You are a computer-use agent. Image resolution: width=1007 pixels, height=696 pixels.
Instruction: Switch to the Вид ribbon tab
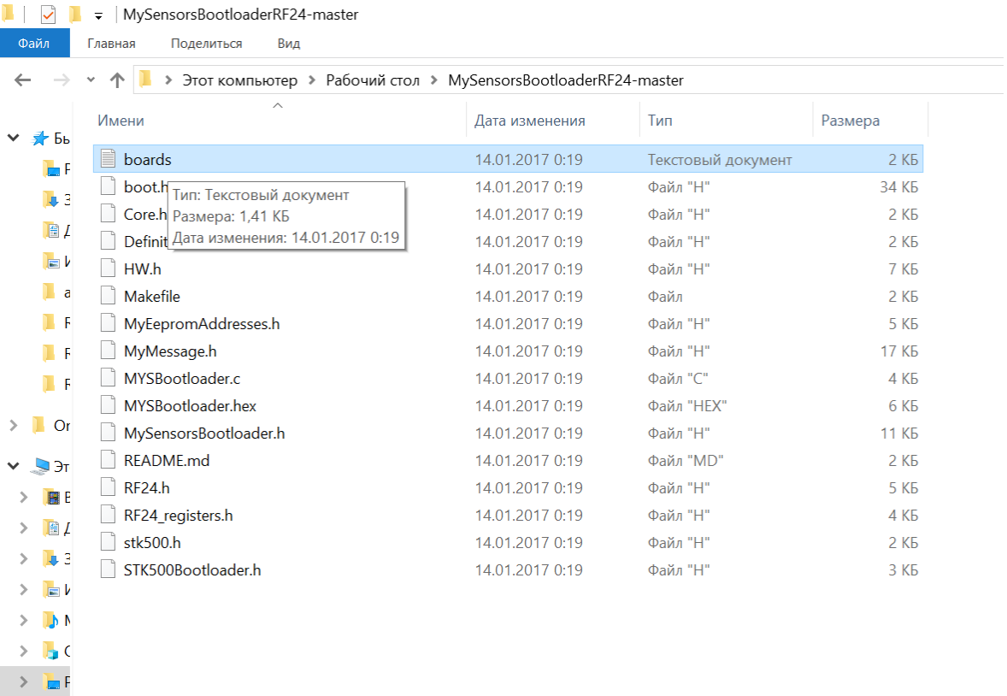pos(289,43)
